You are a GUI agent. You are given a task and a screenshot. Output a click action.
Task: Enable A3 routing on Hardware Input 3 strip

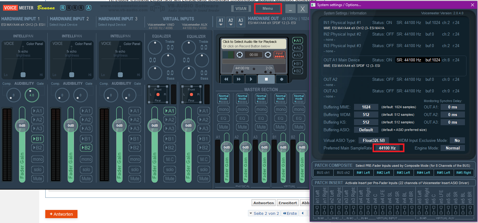135,129
